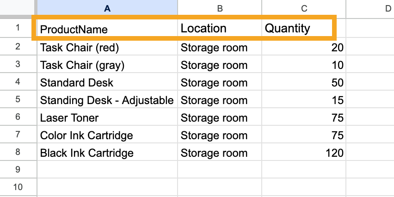Select the Location header cell
The height and width of the screenshot is (197, 394).
coord(203,29)
